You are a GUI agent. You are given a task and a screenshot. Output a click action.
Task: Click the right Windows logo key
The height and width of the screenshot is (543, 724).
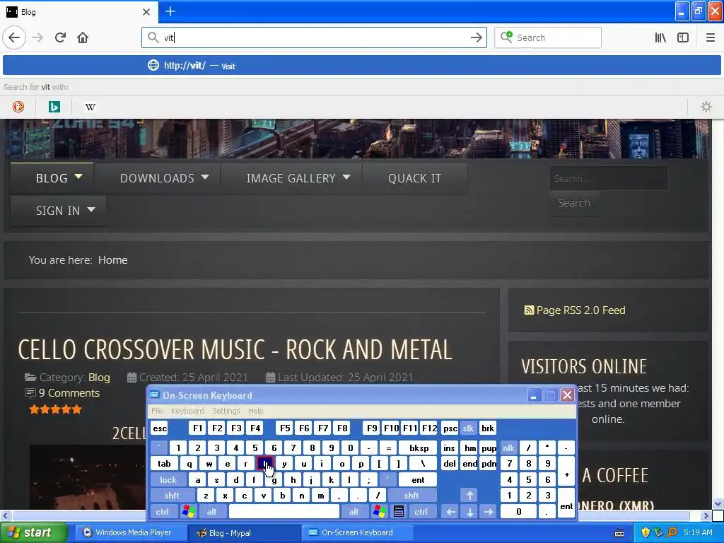coord(380,512)
